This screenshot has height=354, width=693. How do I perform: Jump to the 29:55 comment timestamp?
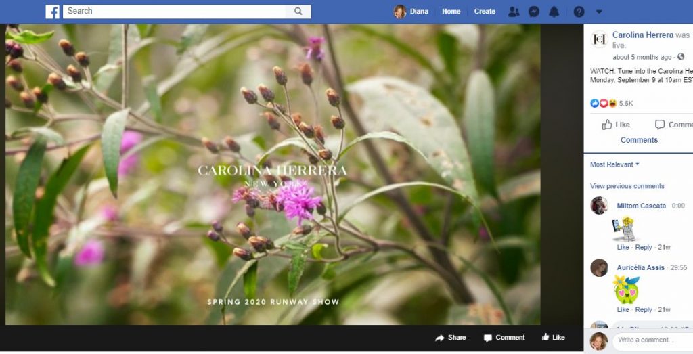678,268
